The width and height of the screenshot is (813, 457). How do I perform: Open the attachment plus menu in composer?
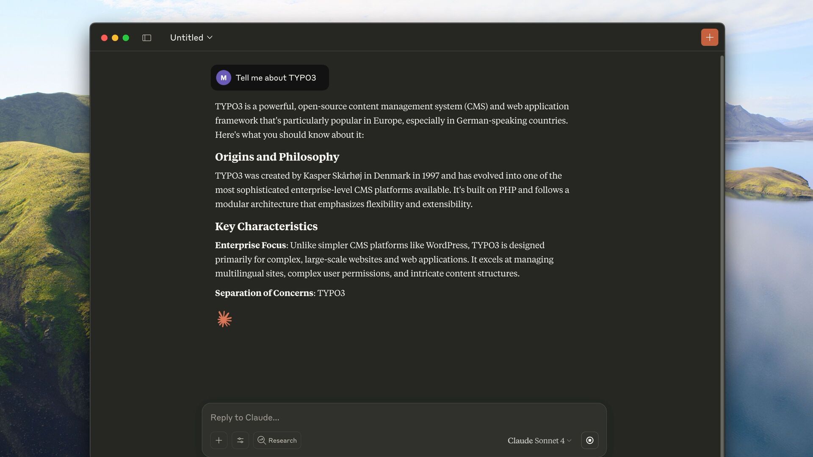(219, 440)
